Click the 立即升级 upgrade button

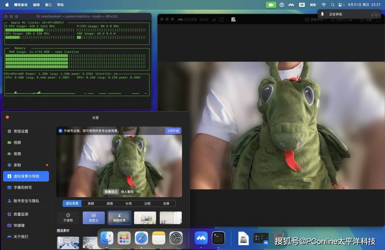coord(173,131)
